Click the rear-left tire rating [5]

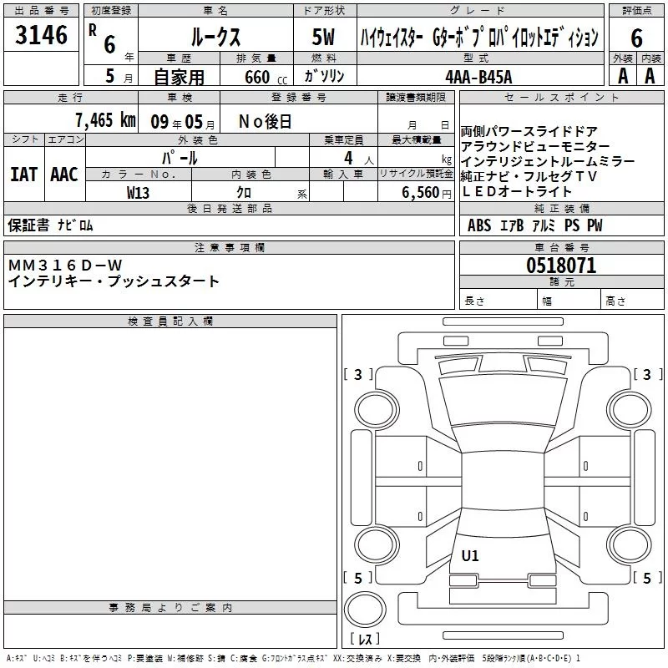(358, 578)
